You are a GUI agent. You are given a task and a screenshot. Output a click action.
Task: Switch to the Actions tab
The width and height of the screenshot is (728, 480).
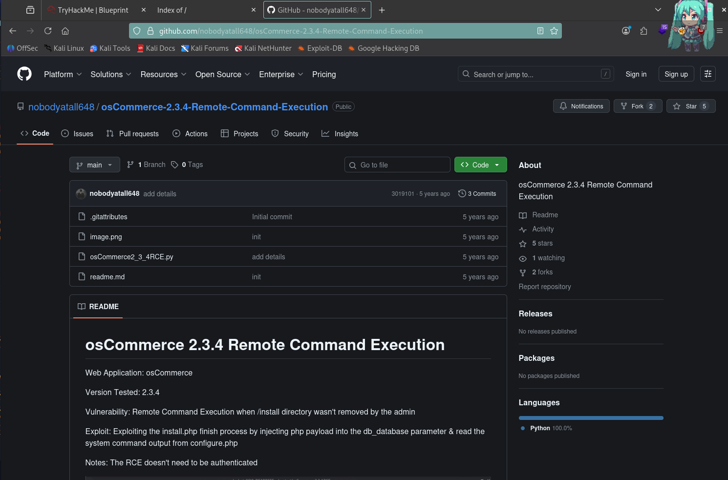point(190,133)
